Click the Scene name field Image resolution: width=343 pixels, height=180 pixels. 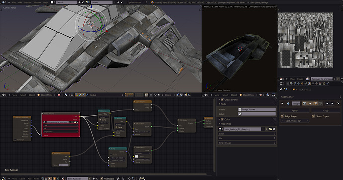(102, 2)
